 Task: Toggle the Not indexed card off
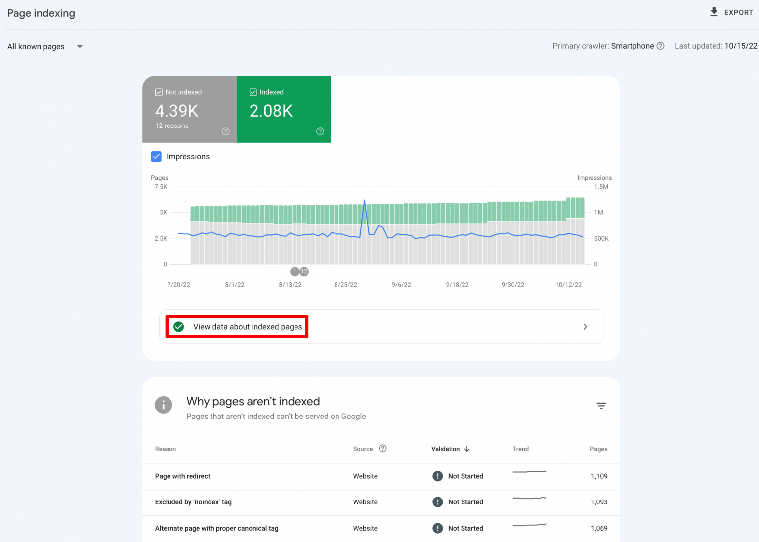coord(159,92)
